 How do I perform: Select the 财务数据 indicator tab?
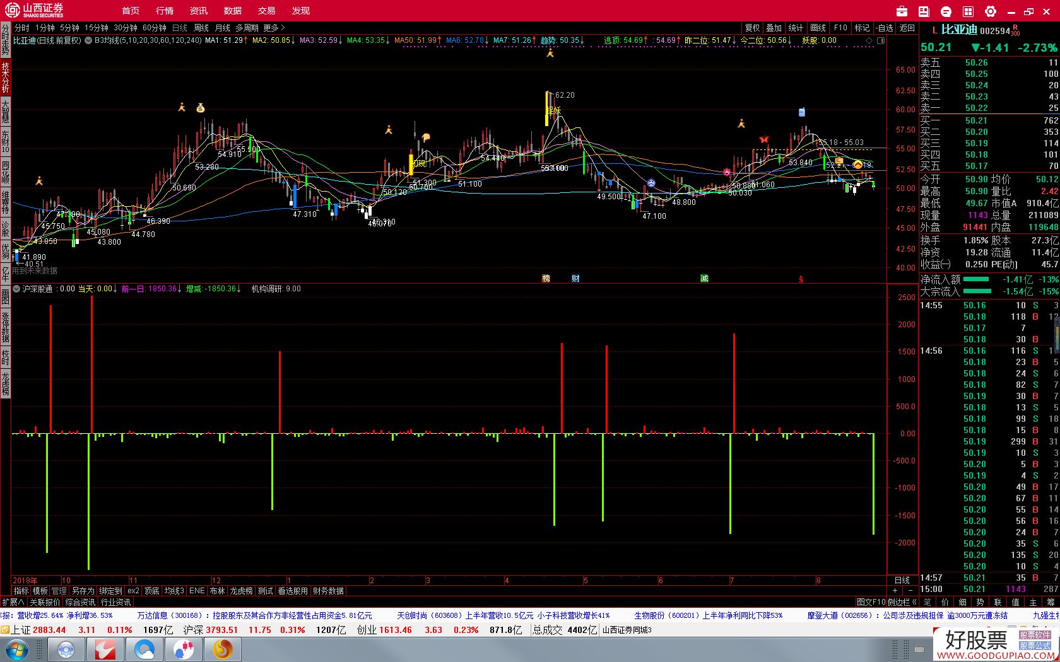click(328, 591)
